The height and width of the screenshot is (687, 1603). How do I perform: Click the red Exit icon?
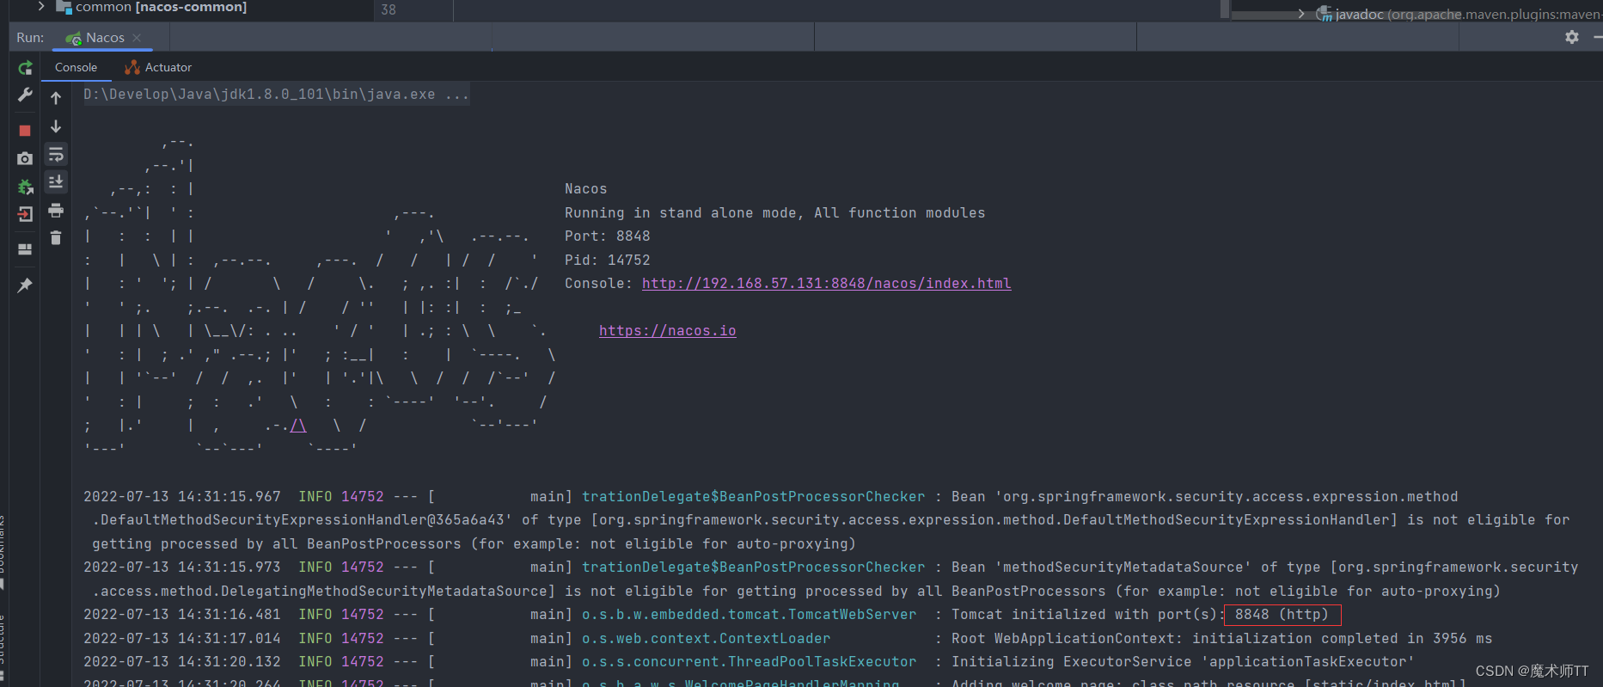(25, 214)
